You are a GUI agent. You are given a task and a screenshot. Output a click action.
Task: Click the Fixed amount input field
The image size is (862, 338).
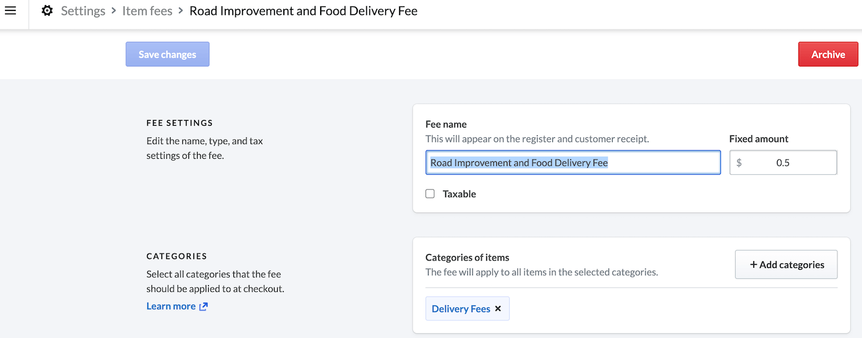tap(788, 163)
